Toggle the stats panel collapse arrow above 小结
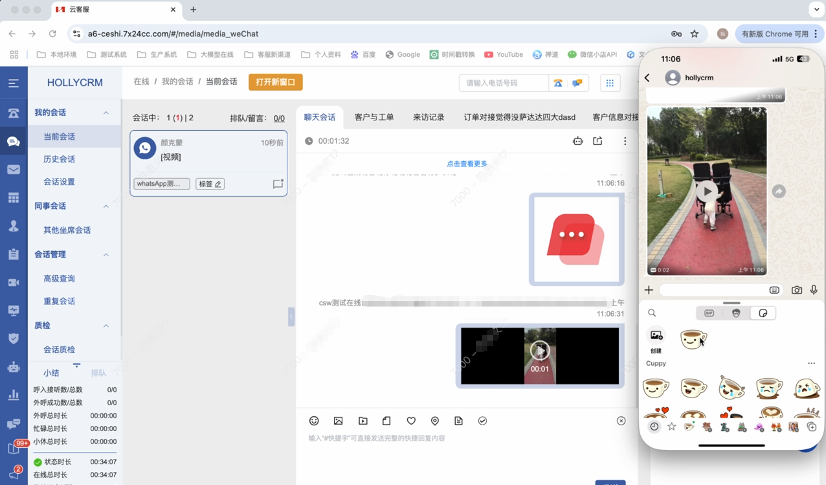 tap(77, 365)
